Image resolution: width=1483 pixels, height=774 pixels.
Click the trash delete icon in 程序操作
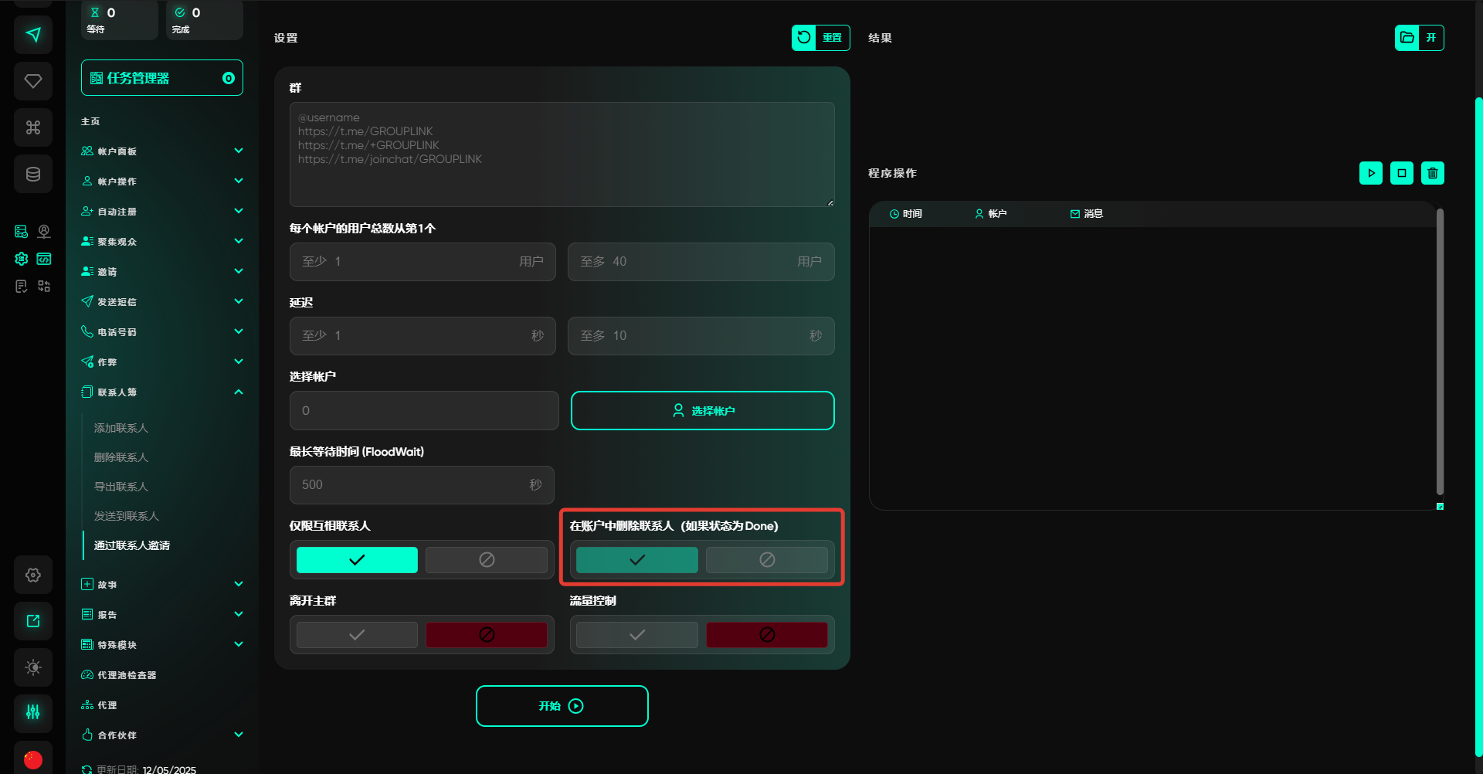pos(1432,173)
